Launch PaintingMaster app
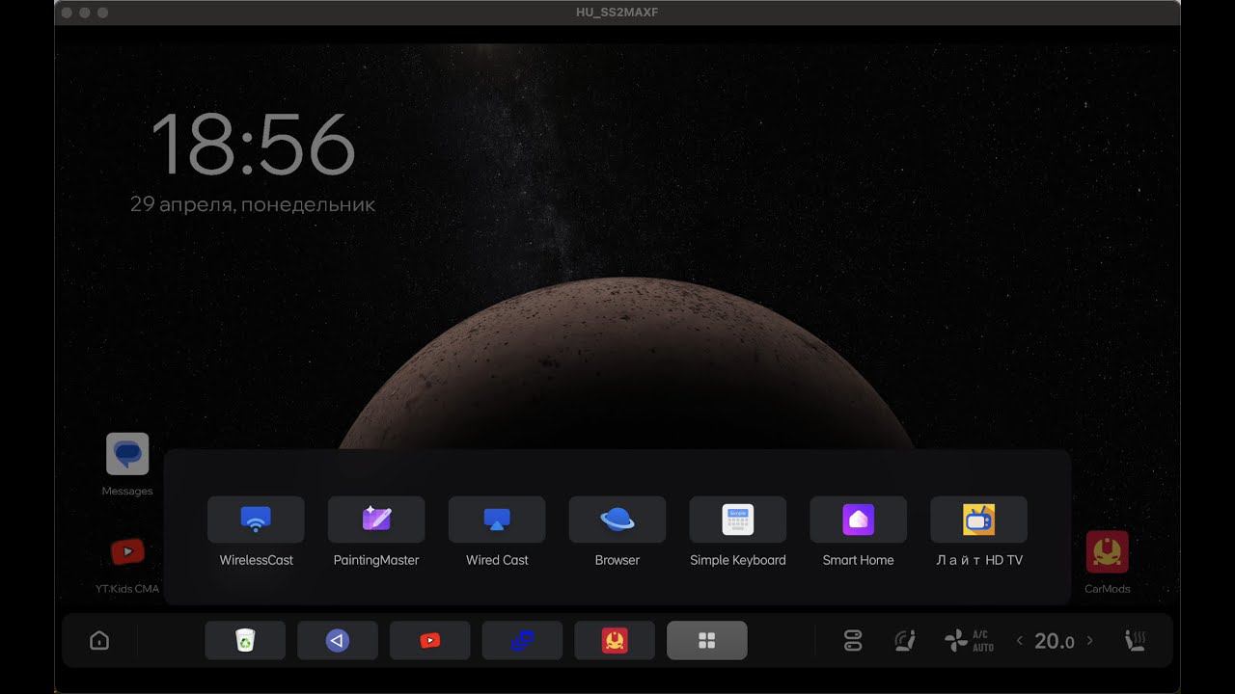 coord(376,520)
